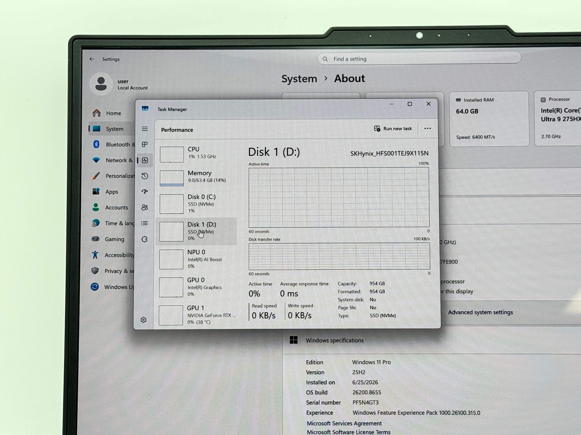Click the serial number PF5N4GT3
This screenshot has width=581, height=435.
tap(365, 402)
